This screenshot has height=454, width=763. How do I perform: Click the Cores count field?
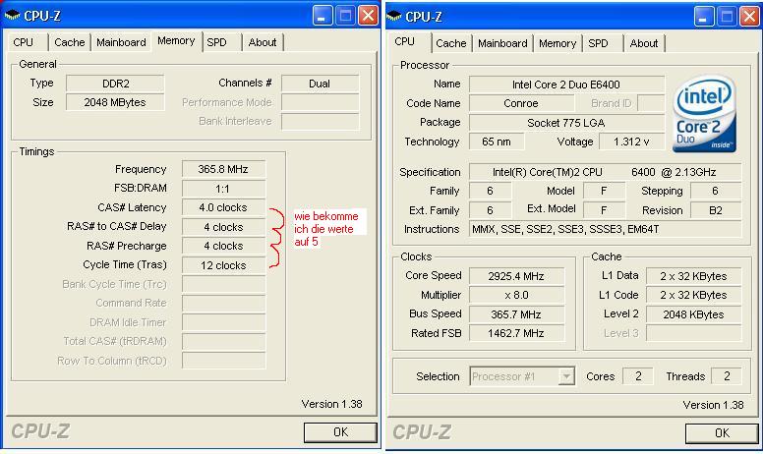click(x=638, y=376)
